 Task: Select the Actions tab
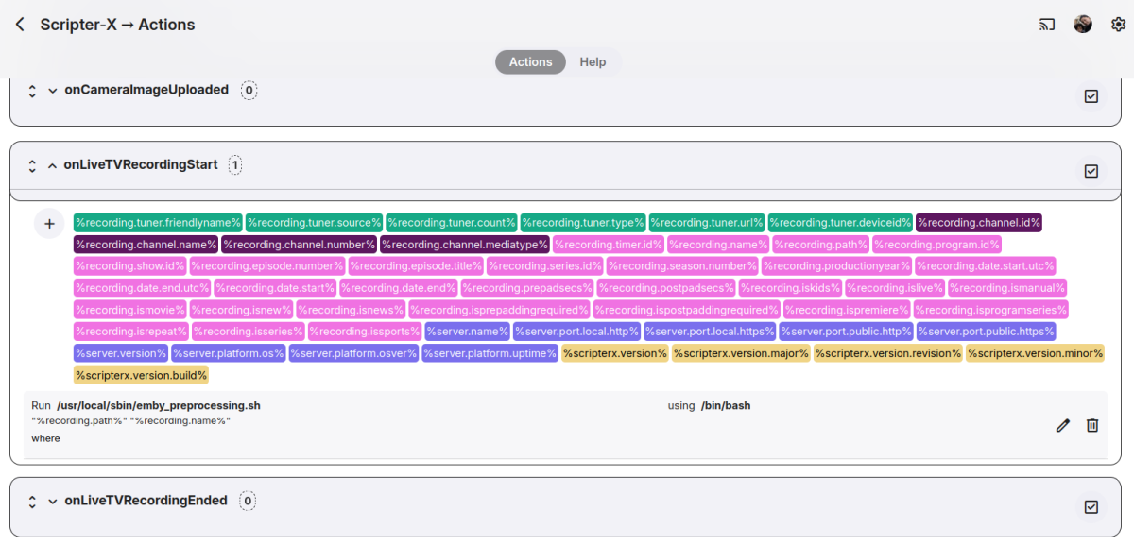coord(530,61)
